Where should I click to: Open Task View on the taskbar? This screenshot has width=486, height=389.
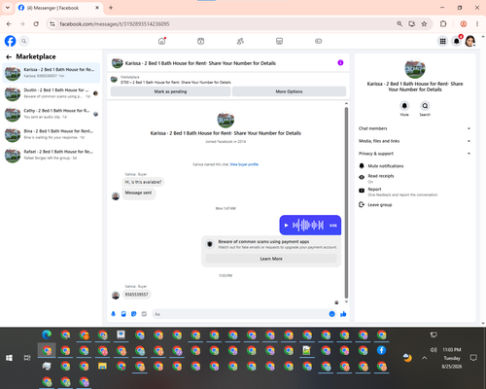pyautogui.click(x=27, y=358)
